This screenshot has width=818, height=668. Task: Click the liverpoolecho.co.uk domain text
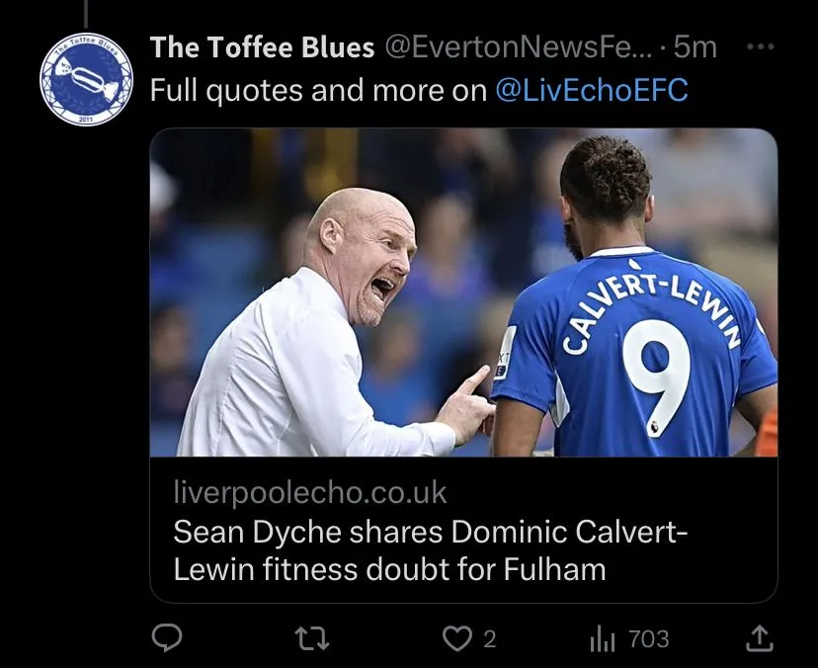310,491
